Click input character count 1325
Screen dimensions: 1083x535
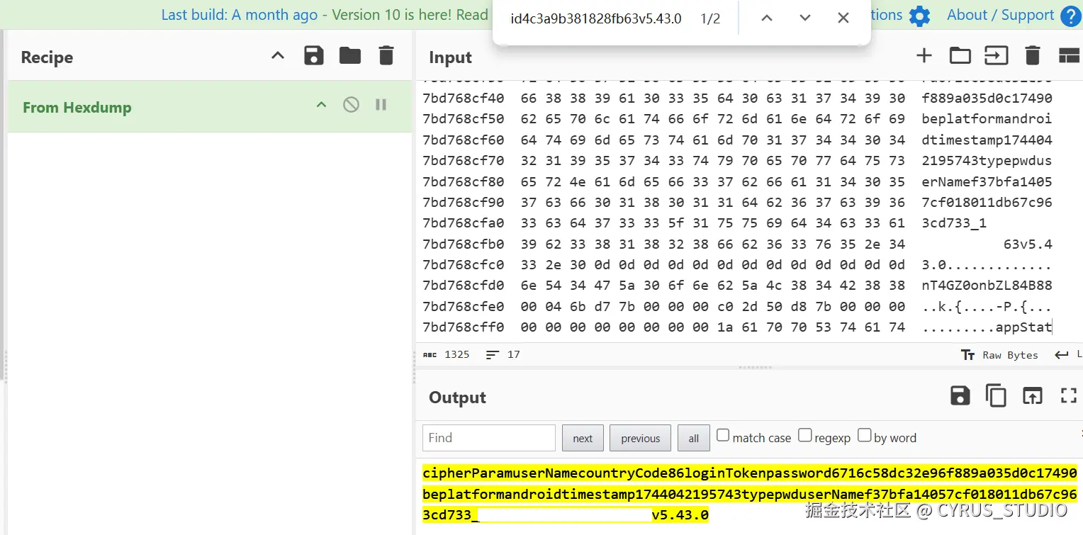(447, 354)
